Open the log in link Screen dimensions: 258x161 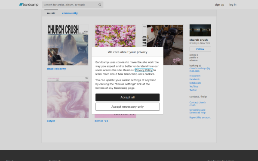tap(233, 5)
